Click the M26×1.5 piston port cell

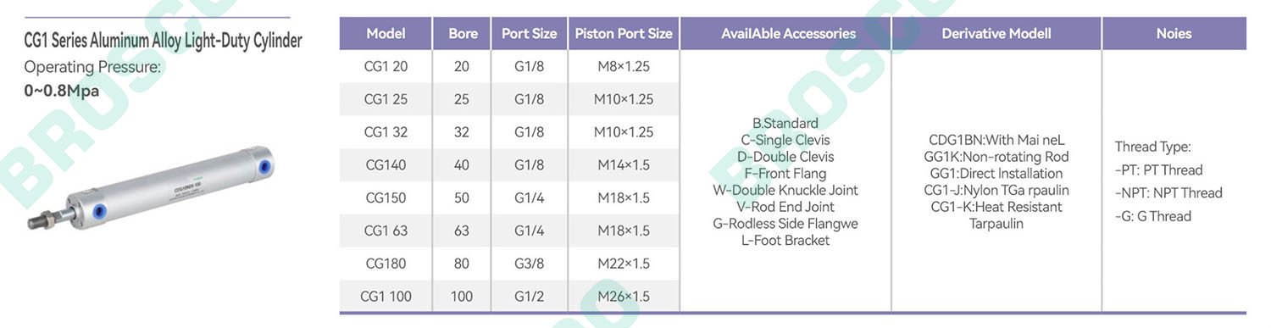click(x=624, y=297)
